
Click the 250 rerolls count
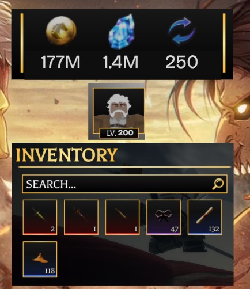click(181, 62)
